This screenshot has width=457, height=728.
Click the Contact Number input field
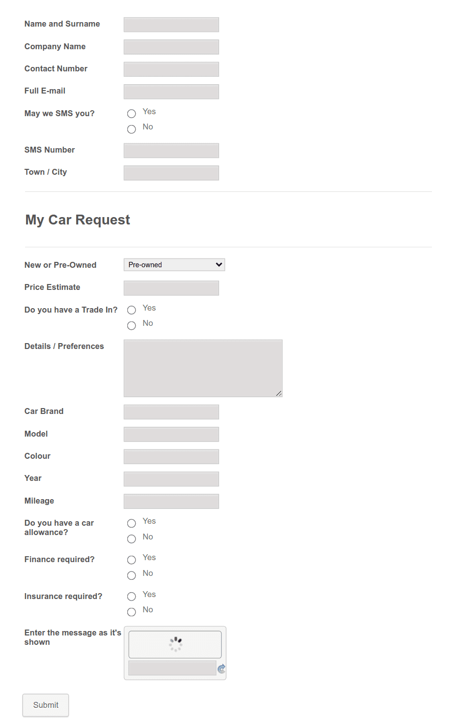tap(171, 69)
